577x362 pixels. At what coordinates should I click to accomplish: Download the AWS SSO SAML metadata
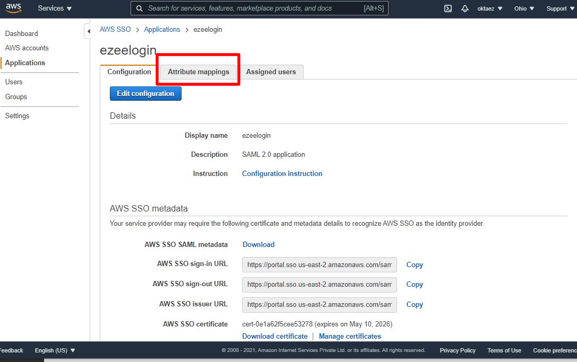pos(259,244)
